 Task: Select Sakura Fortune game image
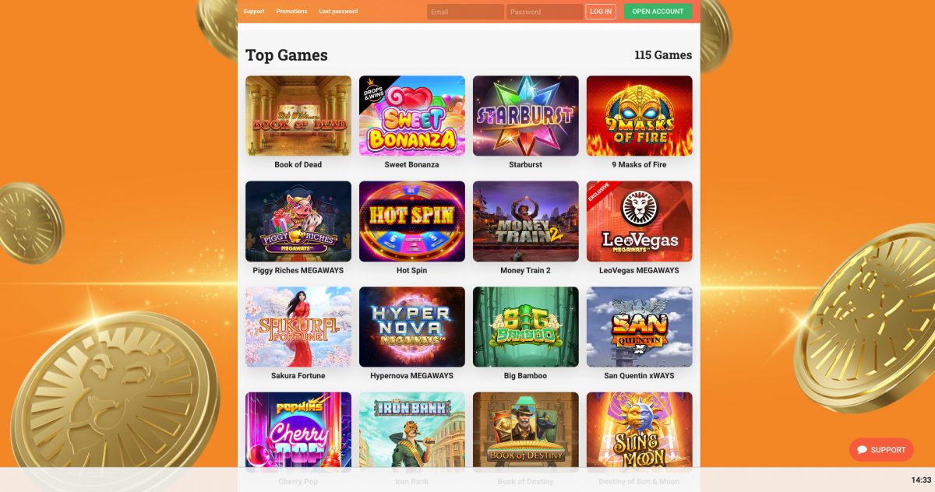coord(298,327)
